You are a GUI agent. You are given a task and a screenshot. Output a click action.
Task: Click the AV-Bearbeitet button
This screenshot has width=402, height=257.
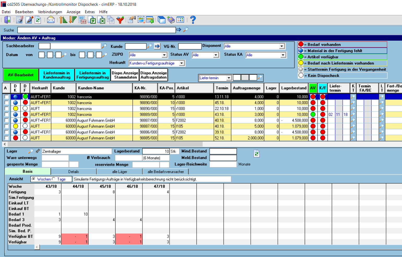21,75
